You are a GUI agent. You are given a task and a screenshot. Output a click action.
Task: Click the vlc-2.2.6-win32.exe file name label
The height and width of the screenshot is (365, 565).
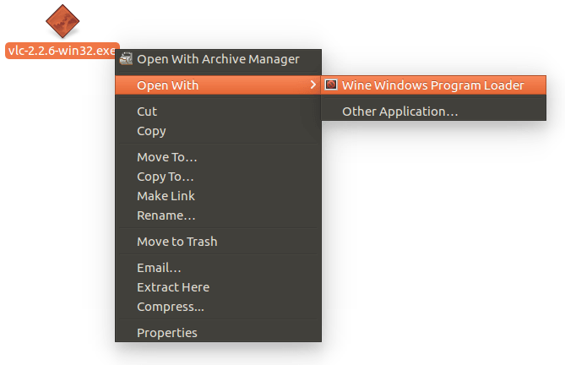[62, 51]
